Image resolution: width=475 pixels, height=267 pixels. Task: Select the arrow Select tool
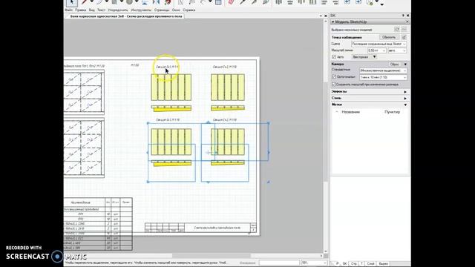(72, 2)
